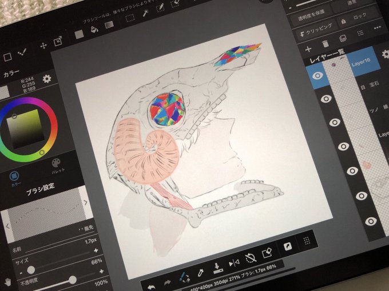Toggle 透明度を保護 protect alpha option

(311, 15)
